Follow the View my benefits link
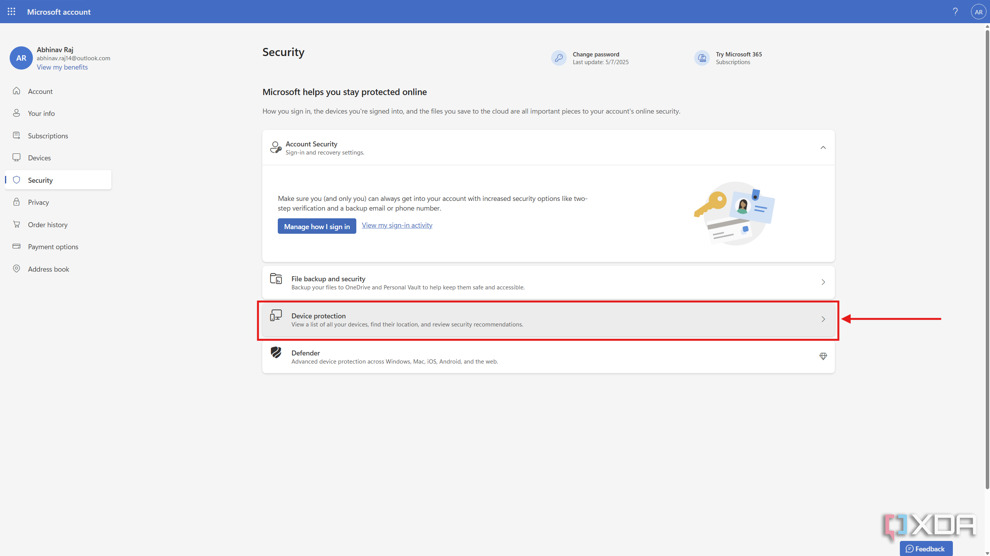Image resolution: width=990 pixels, height=556 pixels. tap(62, 67)
